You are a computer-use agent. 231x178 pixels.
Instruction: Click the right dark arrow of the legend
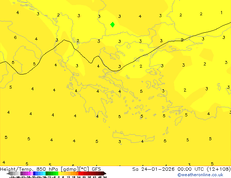pos(105,173)
